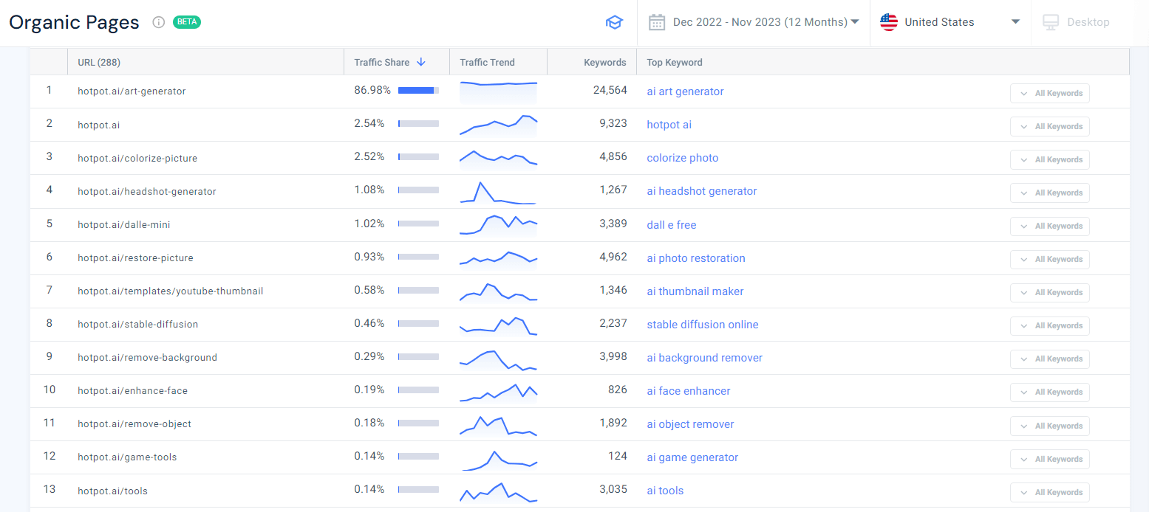Click the Desktop monitor icon
The image size is (1149, 512).
pyautogui.click(x=1050, y=22)
